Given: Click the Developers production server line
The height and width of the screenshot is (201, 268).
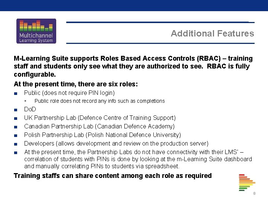Looking at the screenshot, I should coord(117,143).
